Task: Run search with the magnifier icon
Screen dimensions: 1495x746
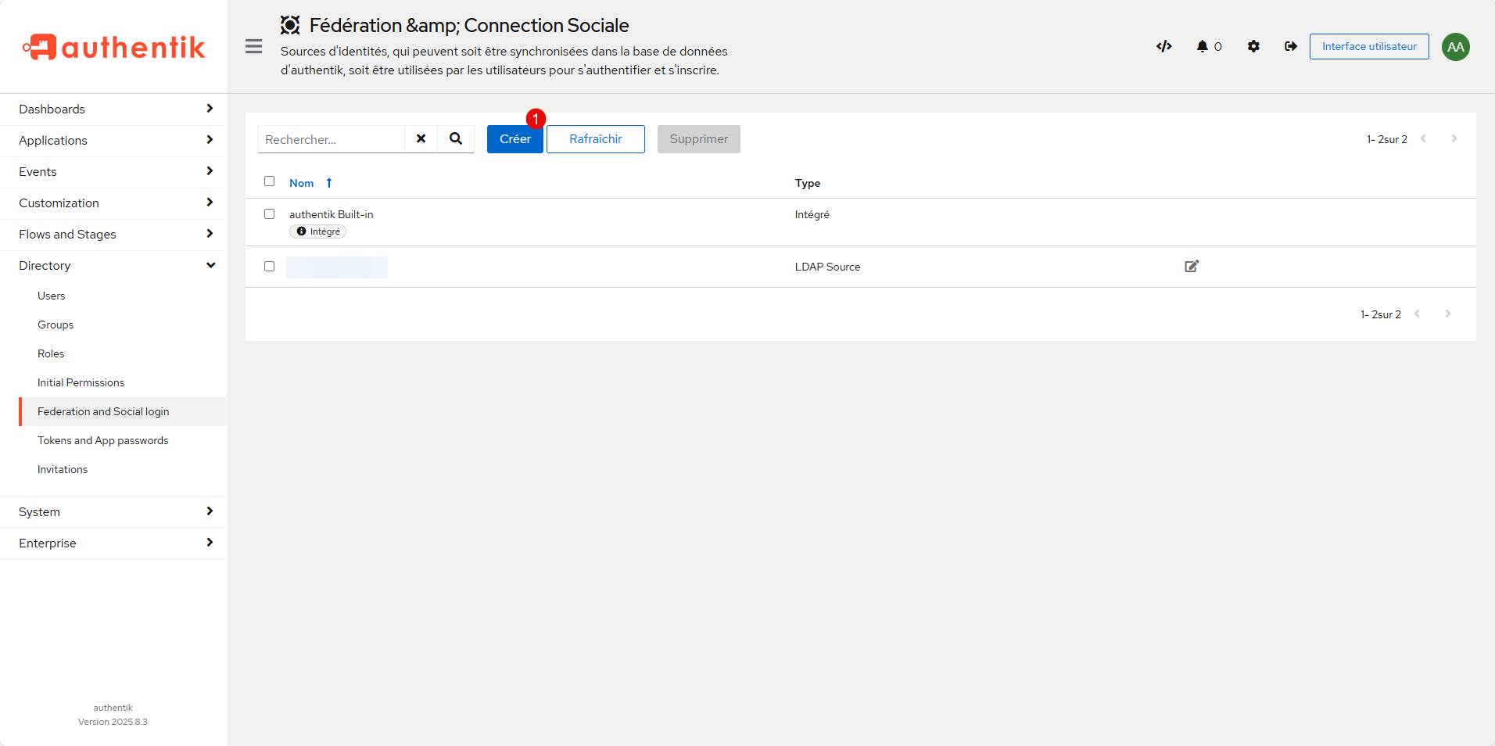Action: click(456, 139)
